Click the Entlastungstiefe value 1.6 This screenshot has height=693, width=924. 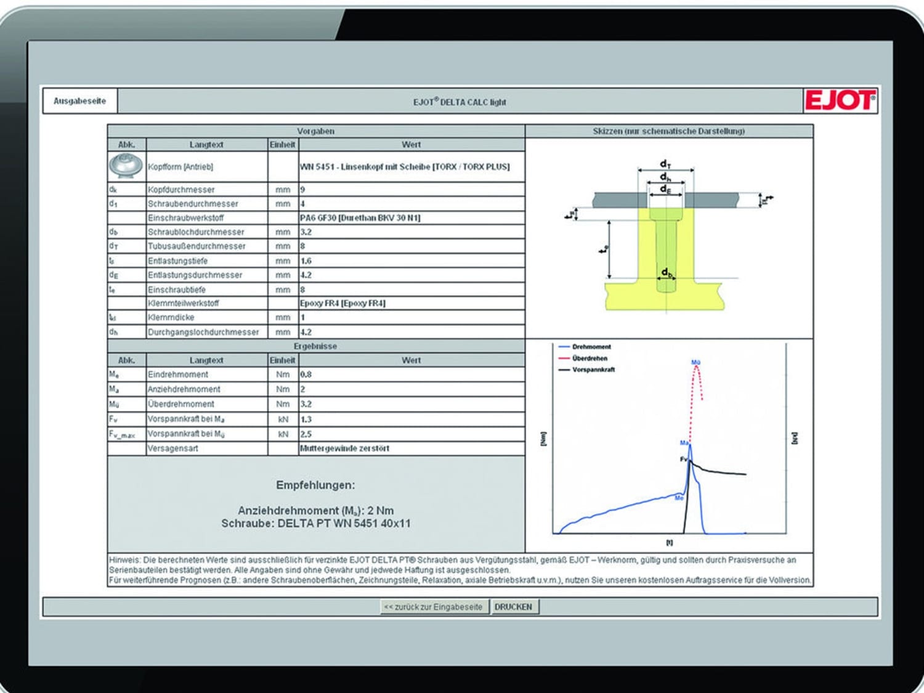click(x=306, y=261)
